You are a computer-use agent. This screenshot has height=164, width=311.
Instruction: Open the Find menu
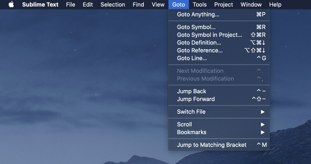[138, 4]
